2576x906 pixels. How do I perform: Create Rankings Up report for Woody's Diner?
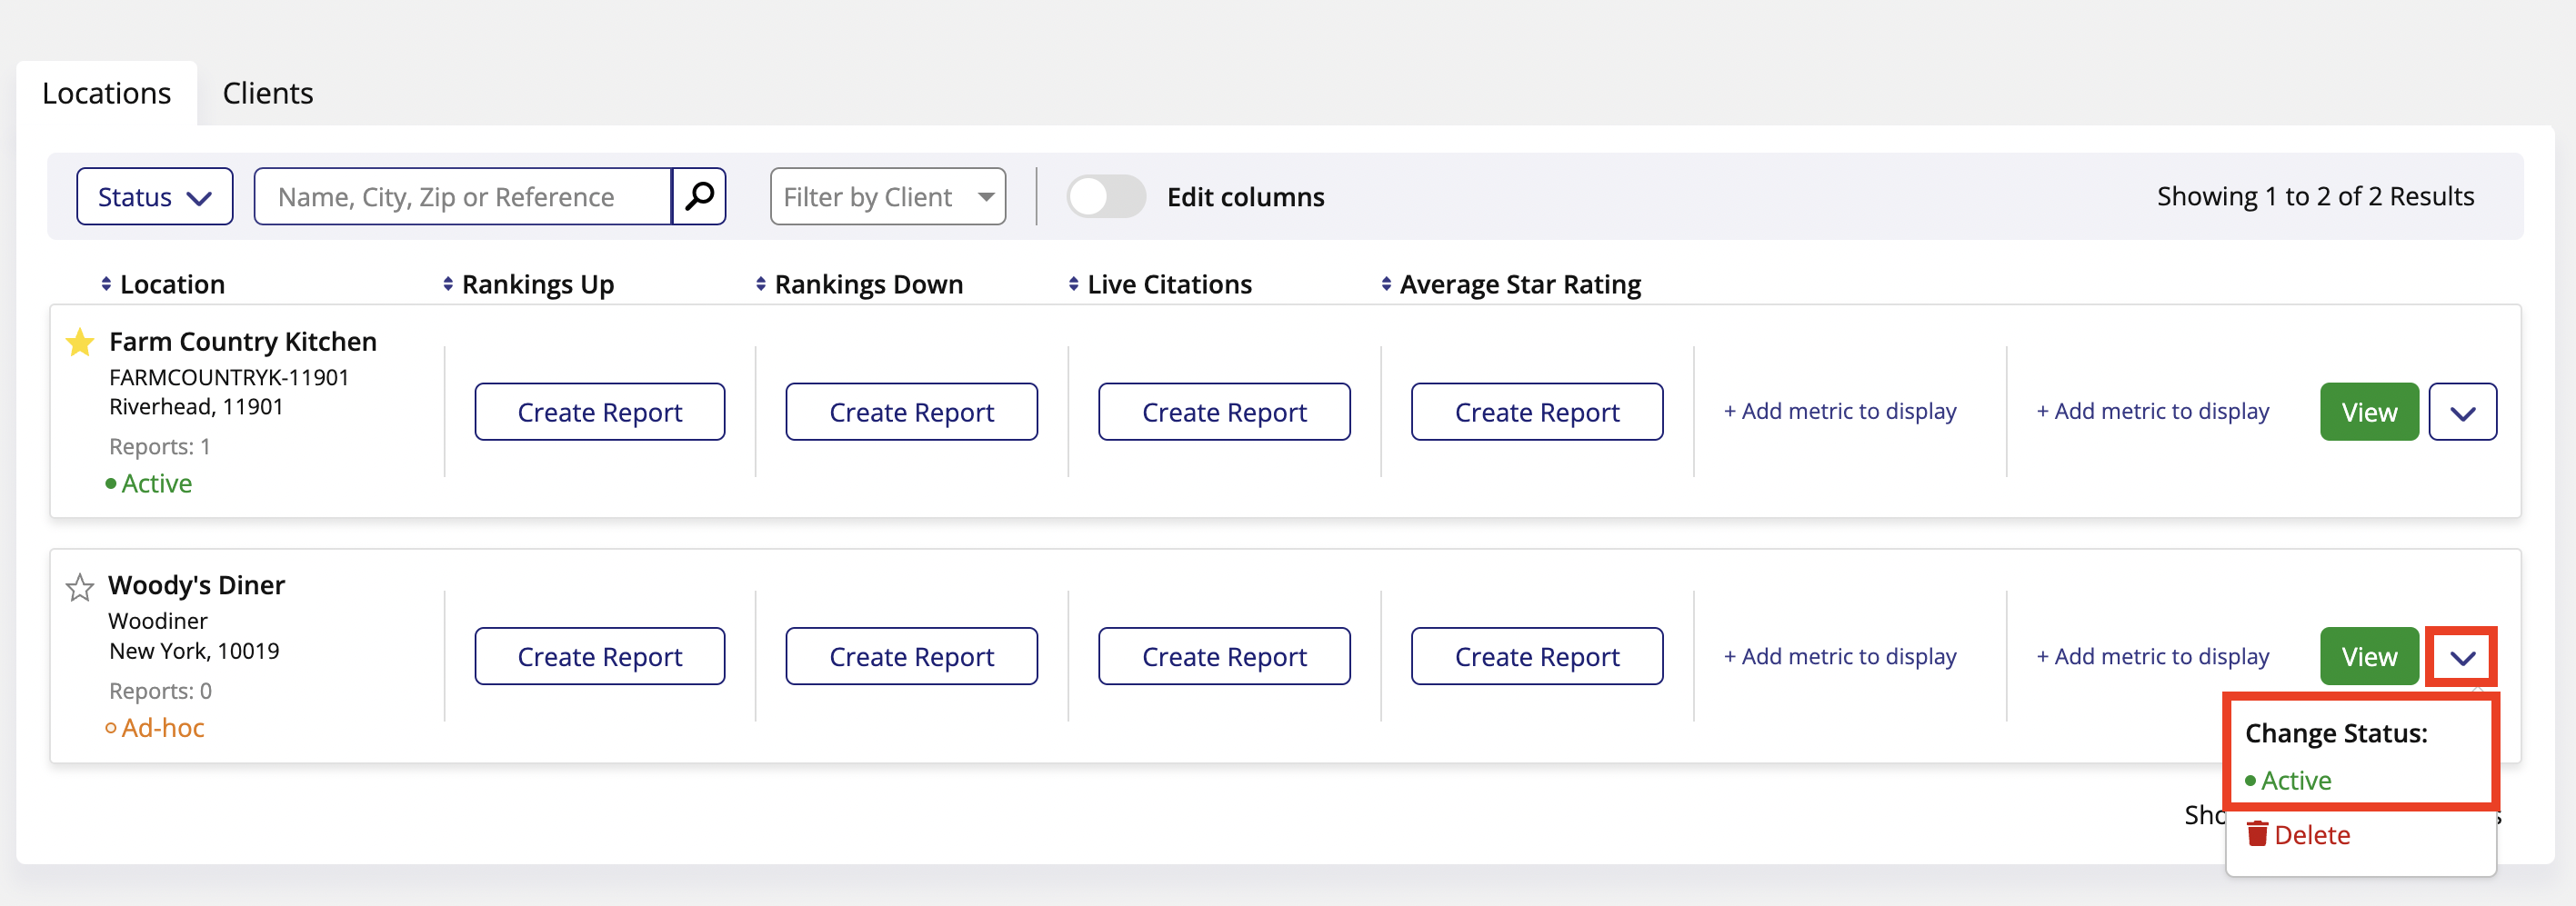coord(599,656)
